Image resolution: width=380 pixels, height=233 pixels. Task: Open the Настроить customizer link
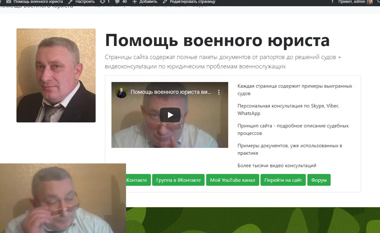85,2
